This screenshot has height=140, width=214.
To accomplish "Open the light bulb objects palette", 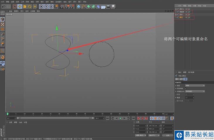I will click(113, 6).
